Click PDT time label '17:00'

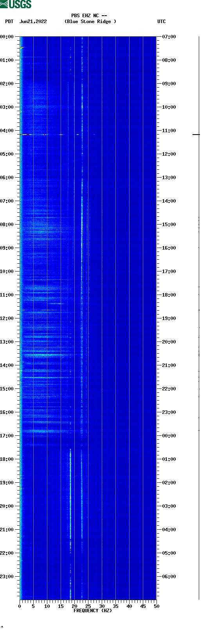(x=7, y=436)
